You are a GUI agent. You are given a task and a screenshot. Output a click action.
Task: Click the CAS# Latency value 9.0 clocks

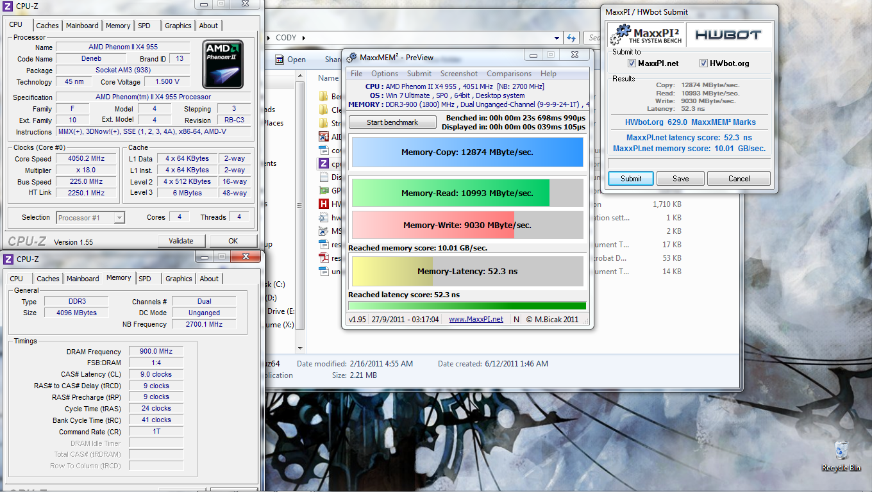tap(156, 374)
